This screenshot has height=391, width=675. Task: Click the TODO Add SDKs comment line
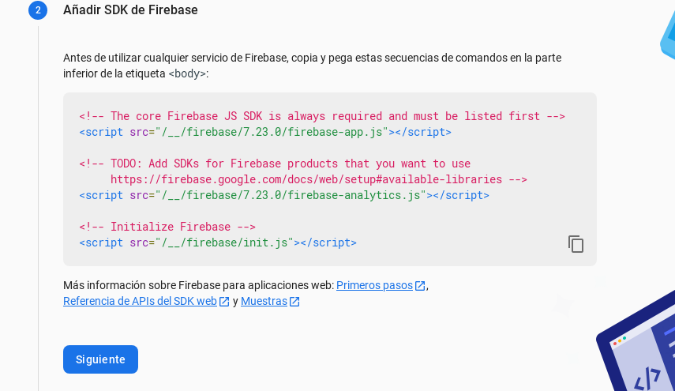click(275, 164)
